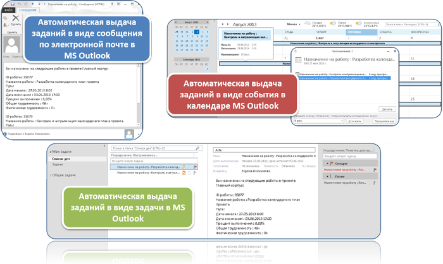This screenshot has width=443, height=264.
Task: Select the СООБЩЕНИЕ ribbon tab
Action: tap(28, 10)
